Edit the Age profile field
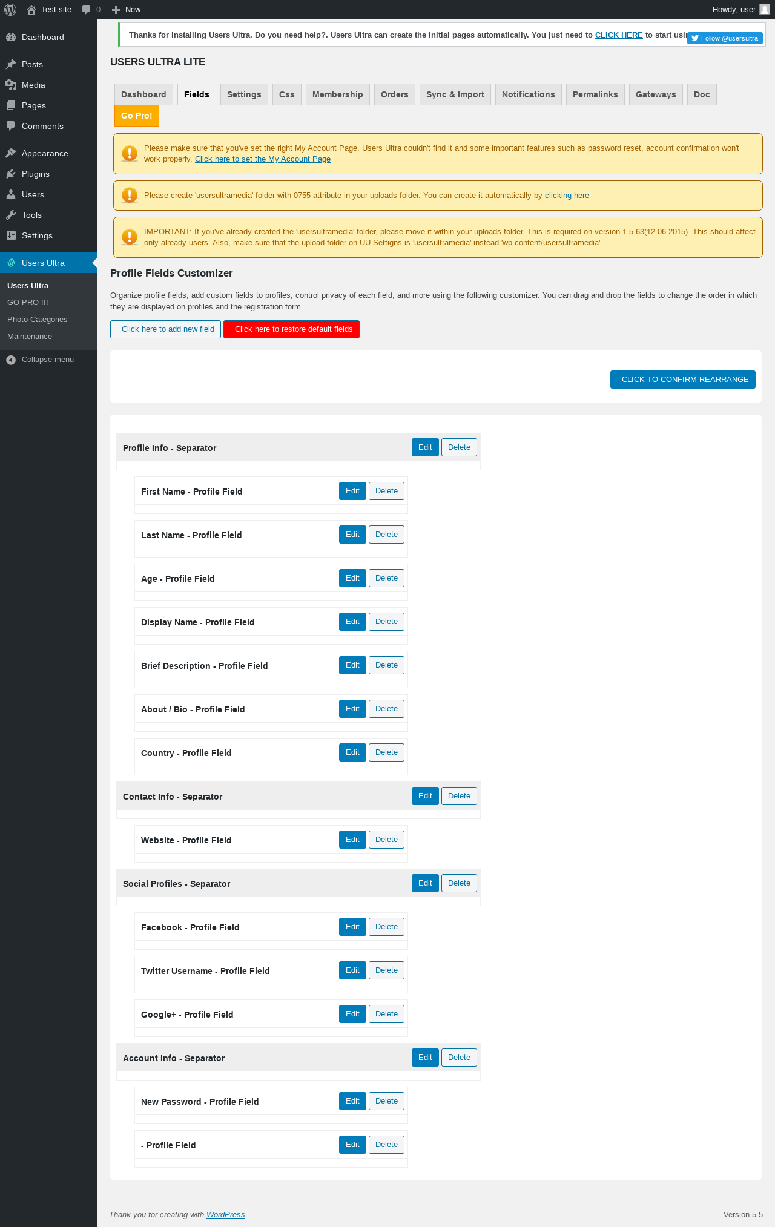The width and height of the screenshot is (775, 1227). [352, 578]
